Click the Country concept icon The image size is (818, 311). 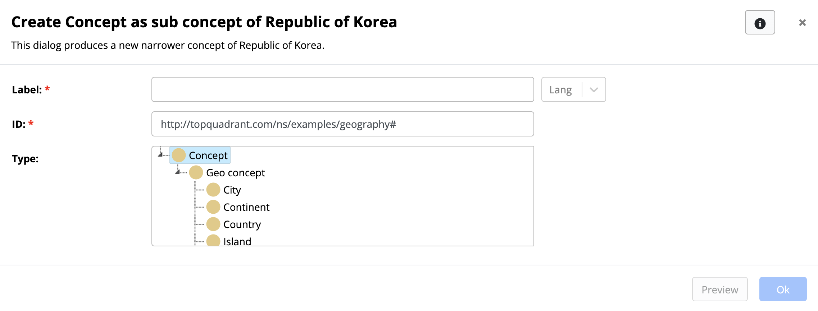pyautogui.click(x=214, y=224)
